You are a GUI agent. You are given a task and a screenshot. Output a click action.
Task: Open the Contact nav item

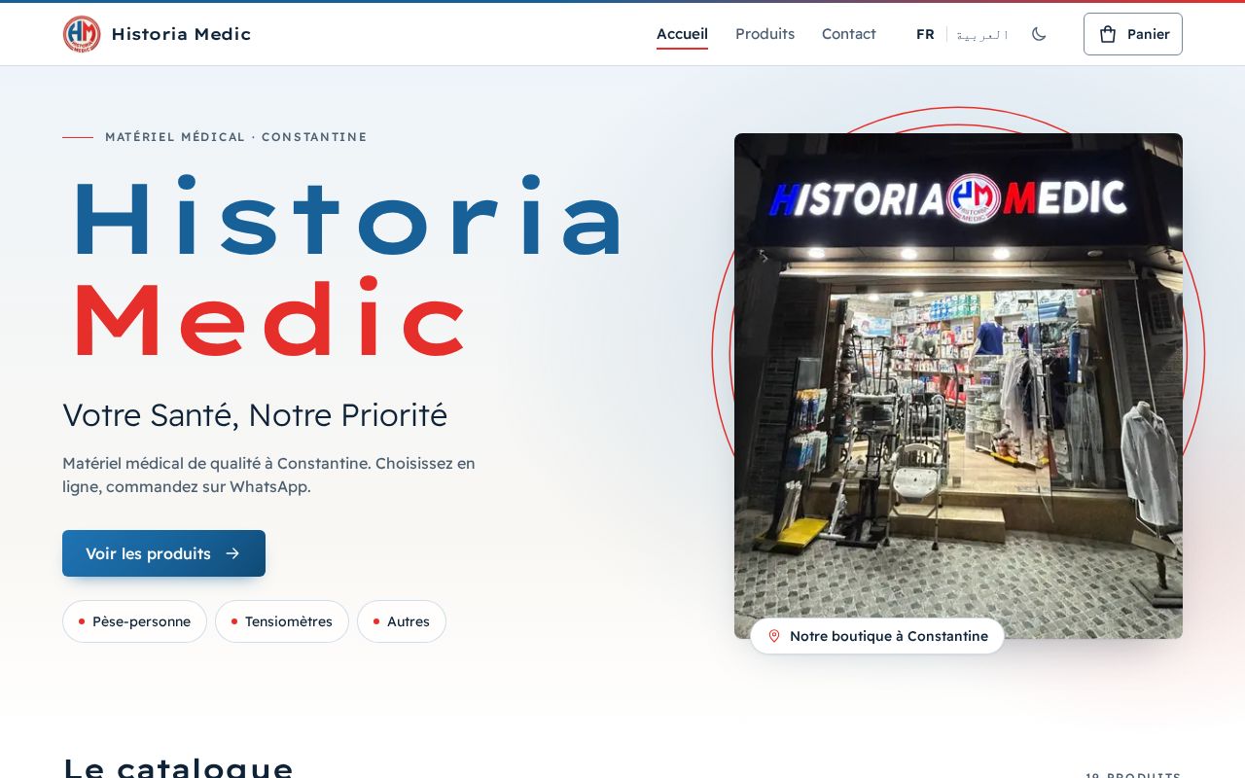848,34
